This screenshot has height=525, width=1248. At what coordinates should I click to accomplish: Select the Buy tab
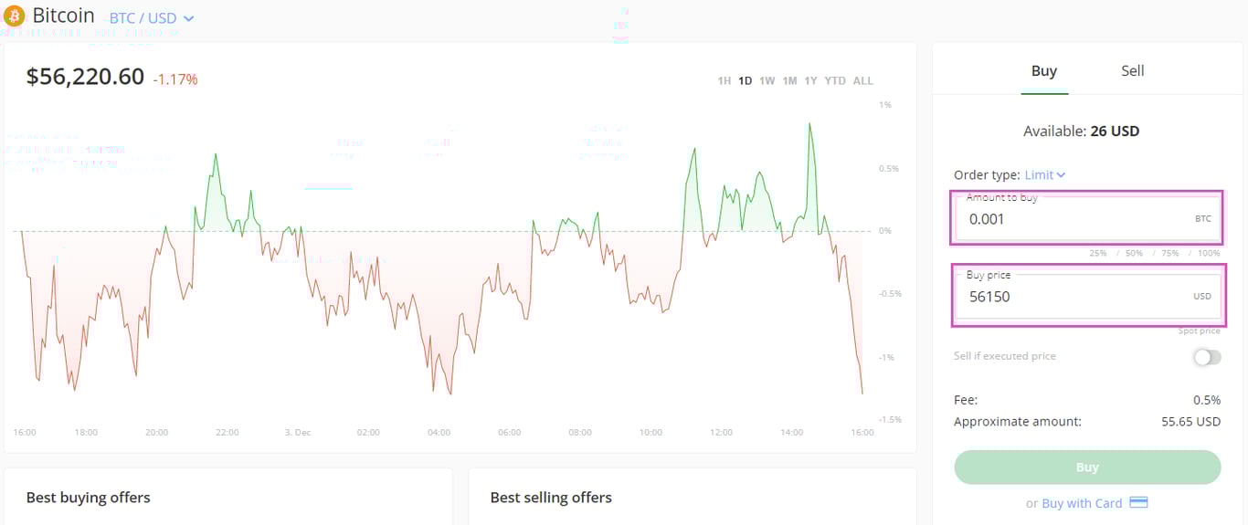tap(1043, 71)
